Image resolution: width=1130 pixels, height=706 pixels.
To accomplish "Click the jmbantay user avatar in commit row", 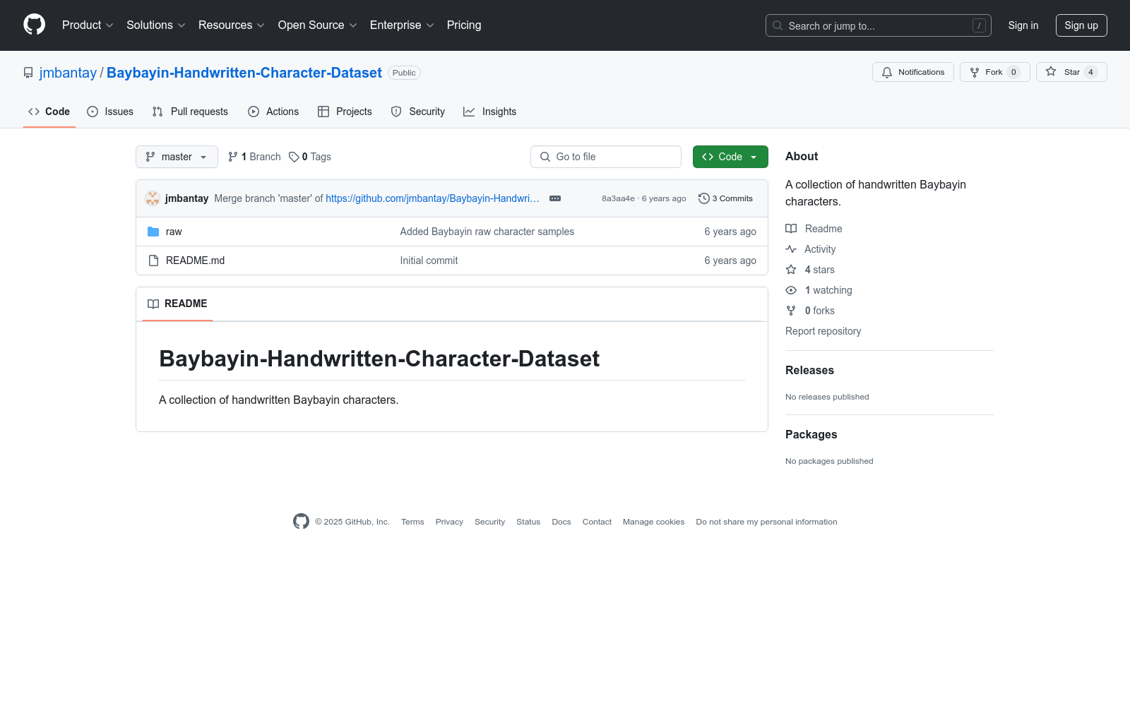I will tap(153, 198).
